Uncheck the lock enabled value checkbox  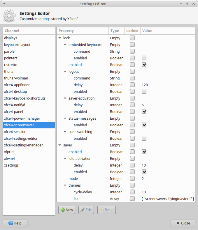pos(144,65)
